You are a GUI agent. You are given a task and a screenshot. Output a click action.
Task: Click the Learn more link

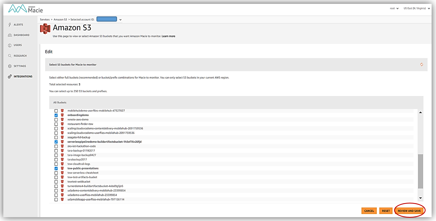[x=168, y=36]
